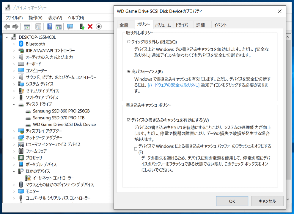
Task: Select the ヒューマン インターフェイス デバイス row
Action: pyautogui.click(x=53, y=145)
